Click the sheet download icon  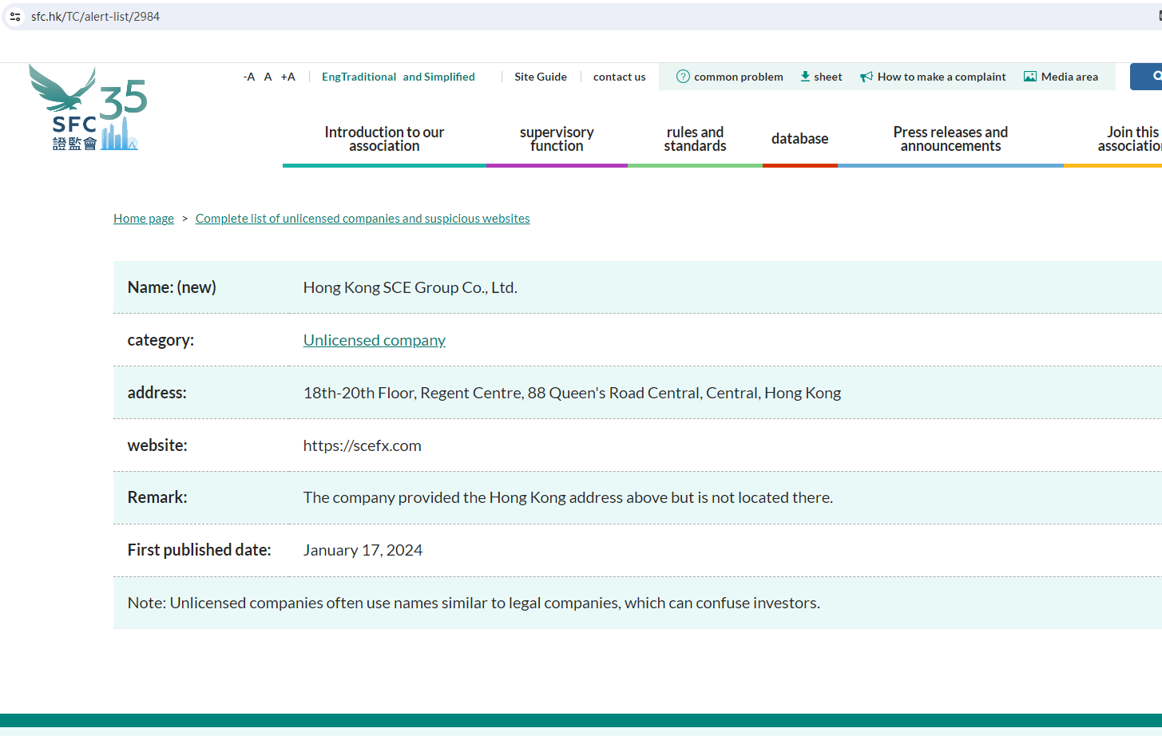(x=805, y=77)
